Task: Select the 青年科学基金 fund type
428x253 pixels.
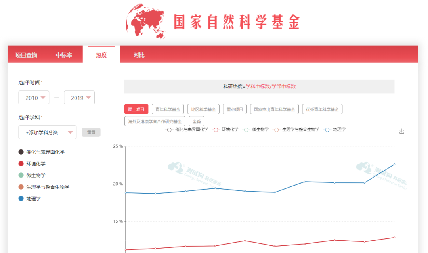Action: click(168, 109)
